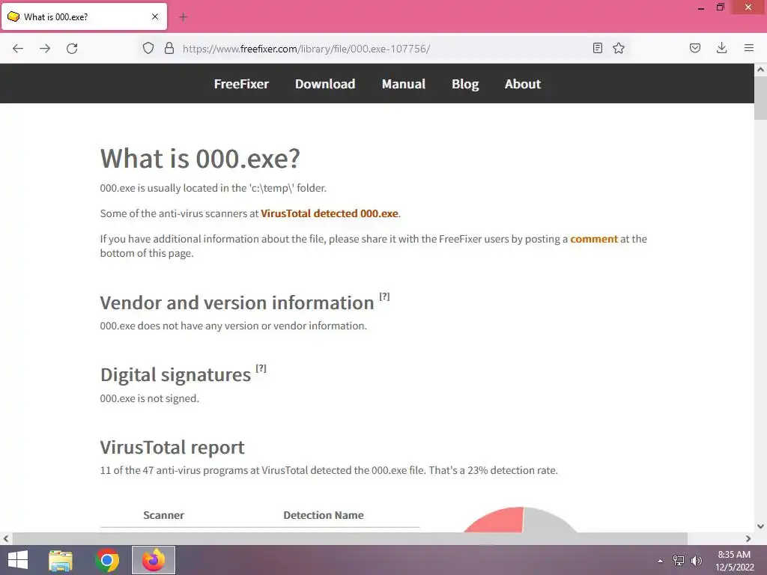Follow the 'comment' link
The image size is (767, 575).
click(594, 239)
